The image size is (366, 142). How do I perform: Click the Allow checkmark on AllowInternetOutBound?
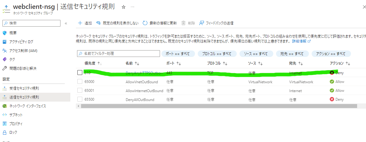332,91
